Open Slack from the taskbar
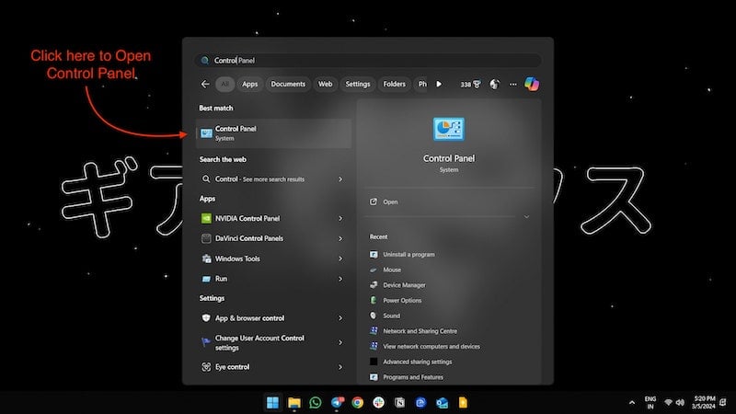736x414 pixels. coord(379,403)
